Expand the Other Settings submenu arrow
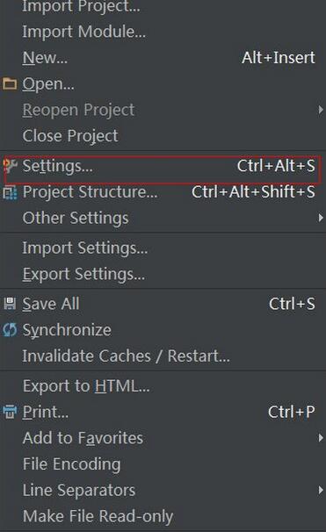Viewport: 326px width, 532px height. coord(320,218)
